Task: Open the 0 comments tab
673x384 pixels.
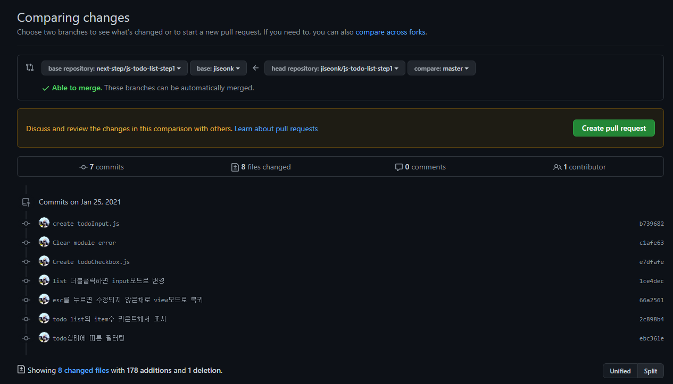Action: click(420, 167)
